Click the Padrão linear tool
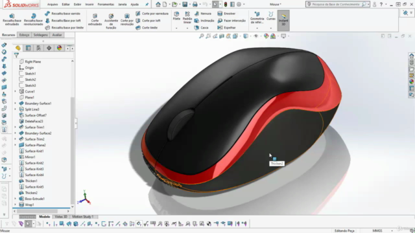The height and width of the screenshot is (233, 415). tap(187, 17)
